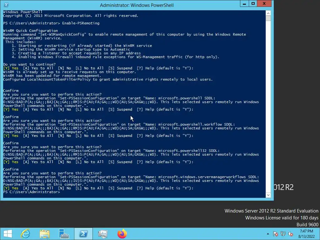Click 'WinRM is already set up' line
320x240 pixels.
(x=70, y=72)
